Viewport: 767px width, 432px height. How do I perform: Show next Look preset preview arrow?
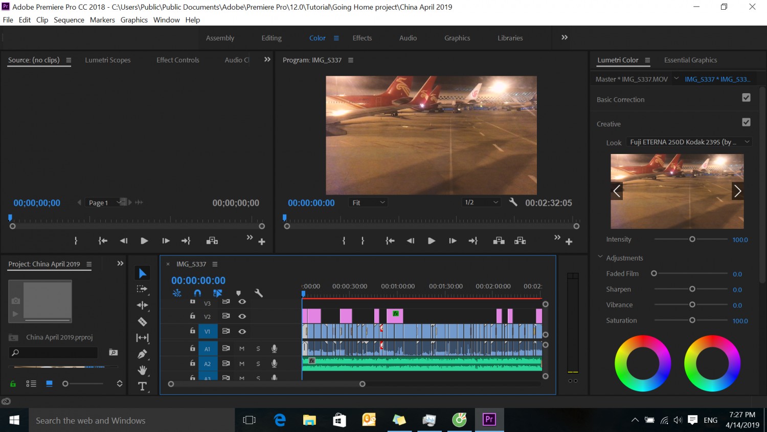click(x=737, y=191)
